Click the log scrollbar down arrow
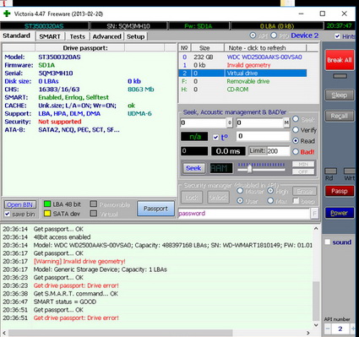This screenshot has height=337, width=359. click(316, 325)
